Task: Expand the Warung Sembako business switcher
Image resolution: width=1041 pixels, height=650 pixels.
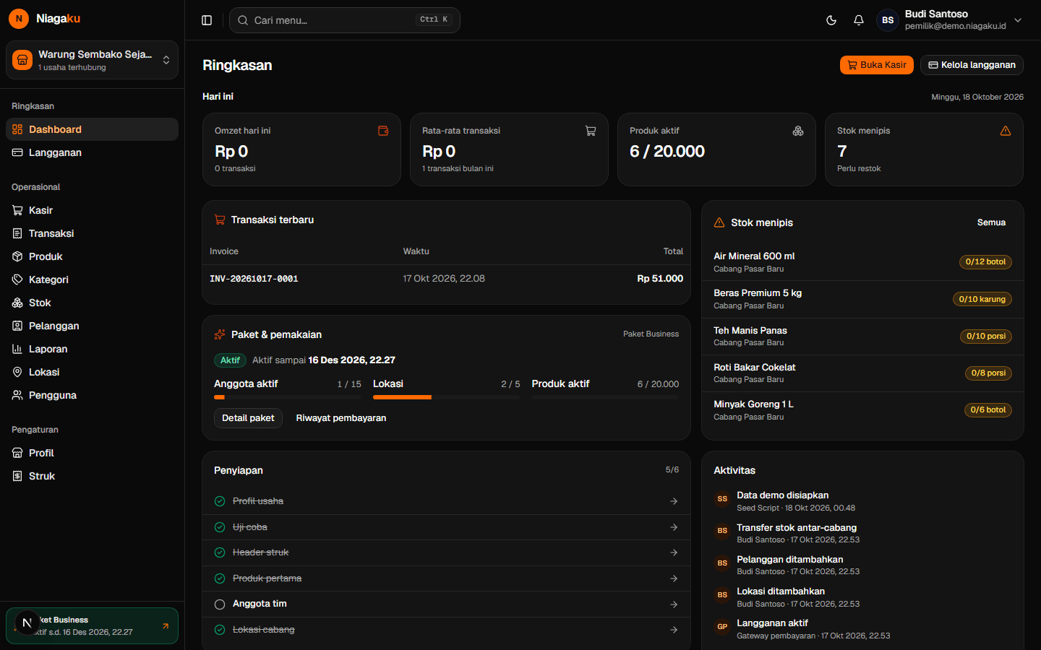Action: click(x=92, y=60)
